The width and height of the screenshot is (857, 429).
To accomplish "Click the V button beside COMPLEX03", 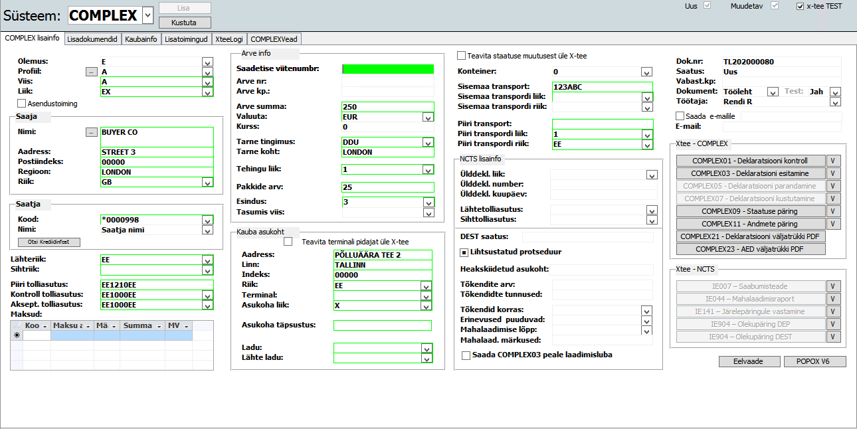I will [x=832, y=173].
